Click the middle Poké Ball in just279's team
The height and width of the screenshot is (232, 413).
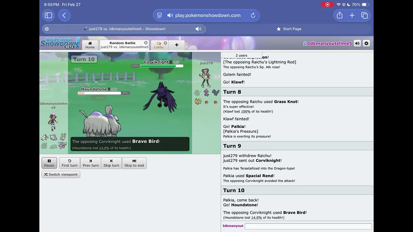point(206,102)
